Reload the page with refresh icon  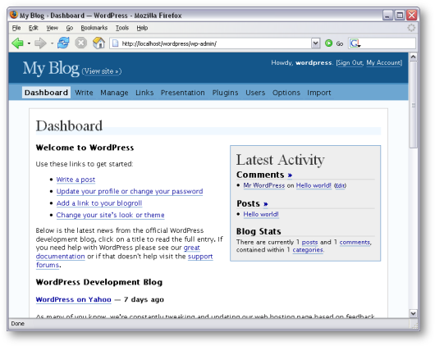(63, 43)
